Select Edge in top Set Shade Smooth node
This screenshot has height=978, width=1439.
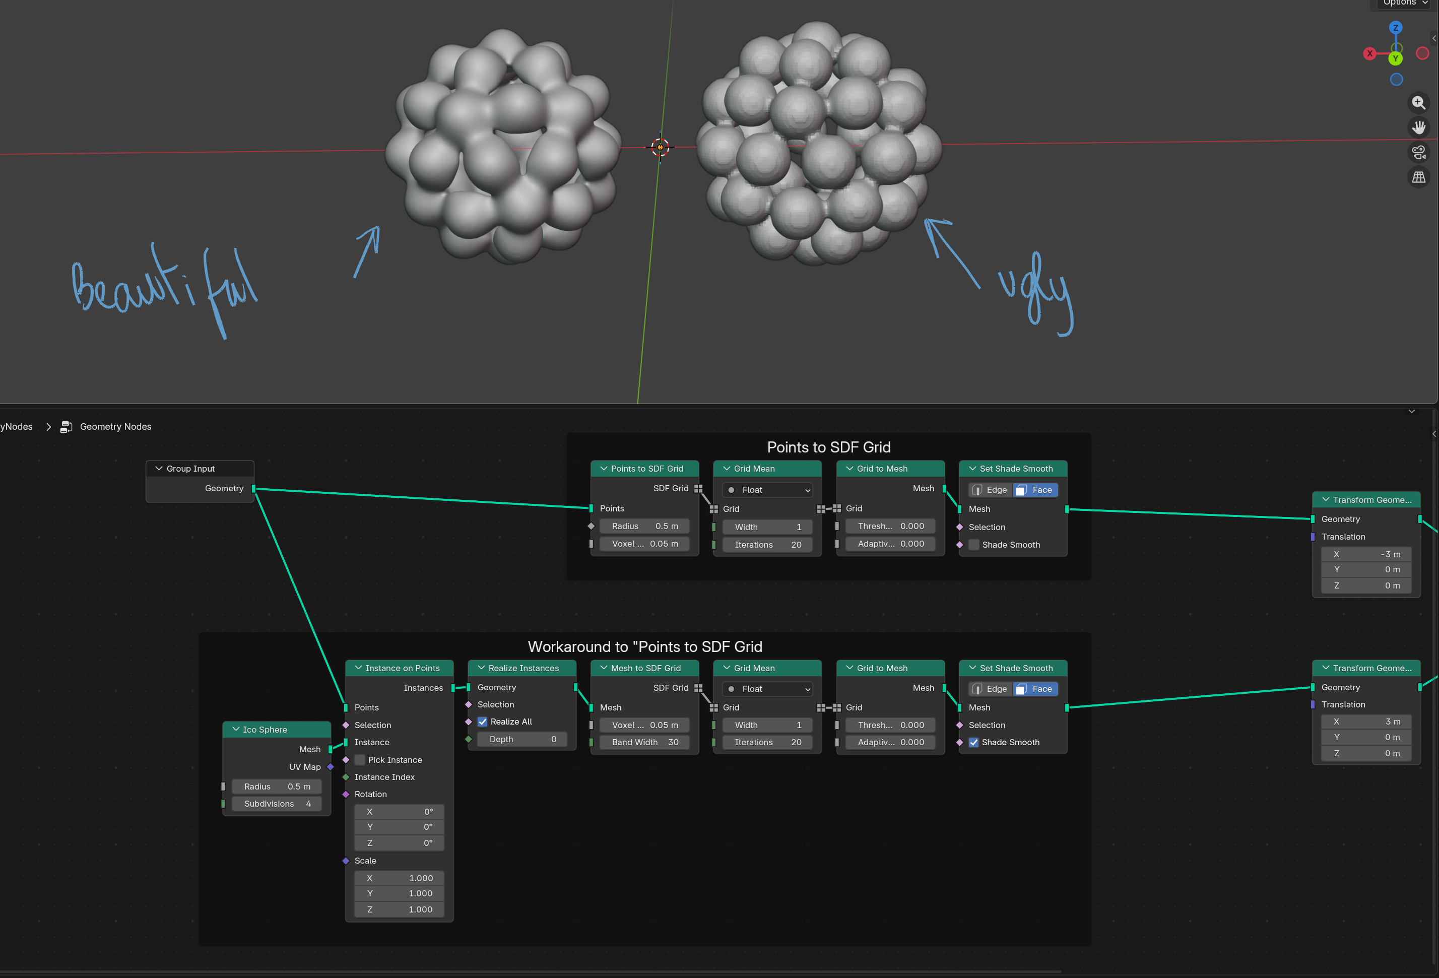[x=991, y=490]
